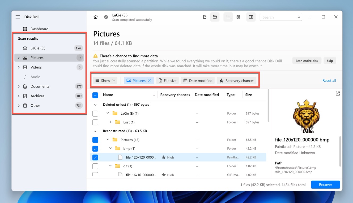The image size is (353, 203).
Task: Select the Documents category in sidebar
Action: click(49, 86)
